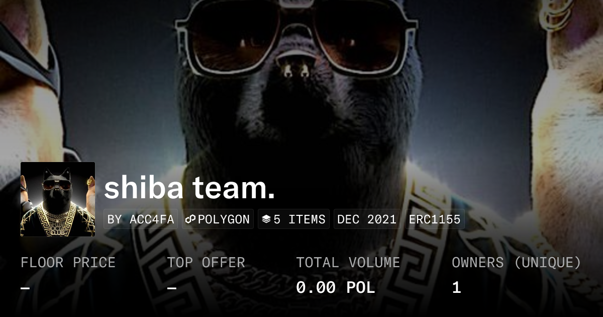Open the shiba team collection avatar thumbnail
The height and width of the screenshot is (317, 603).
tap(58, 199)
